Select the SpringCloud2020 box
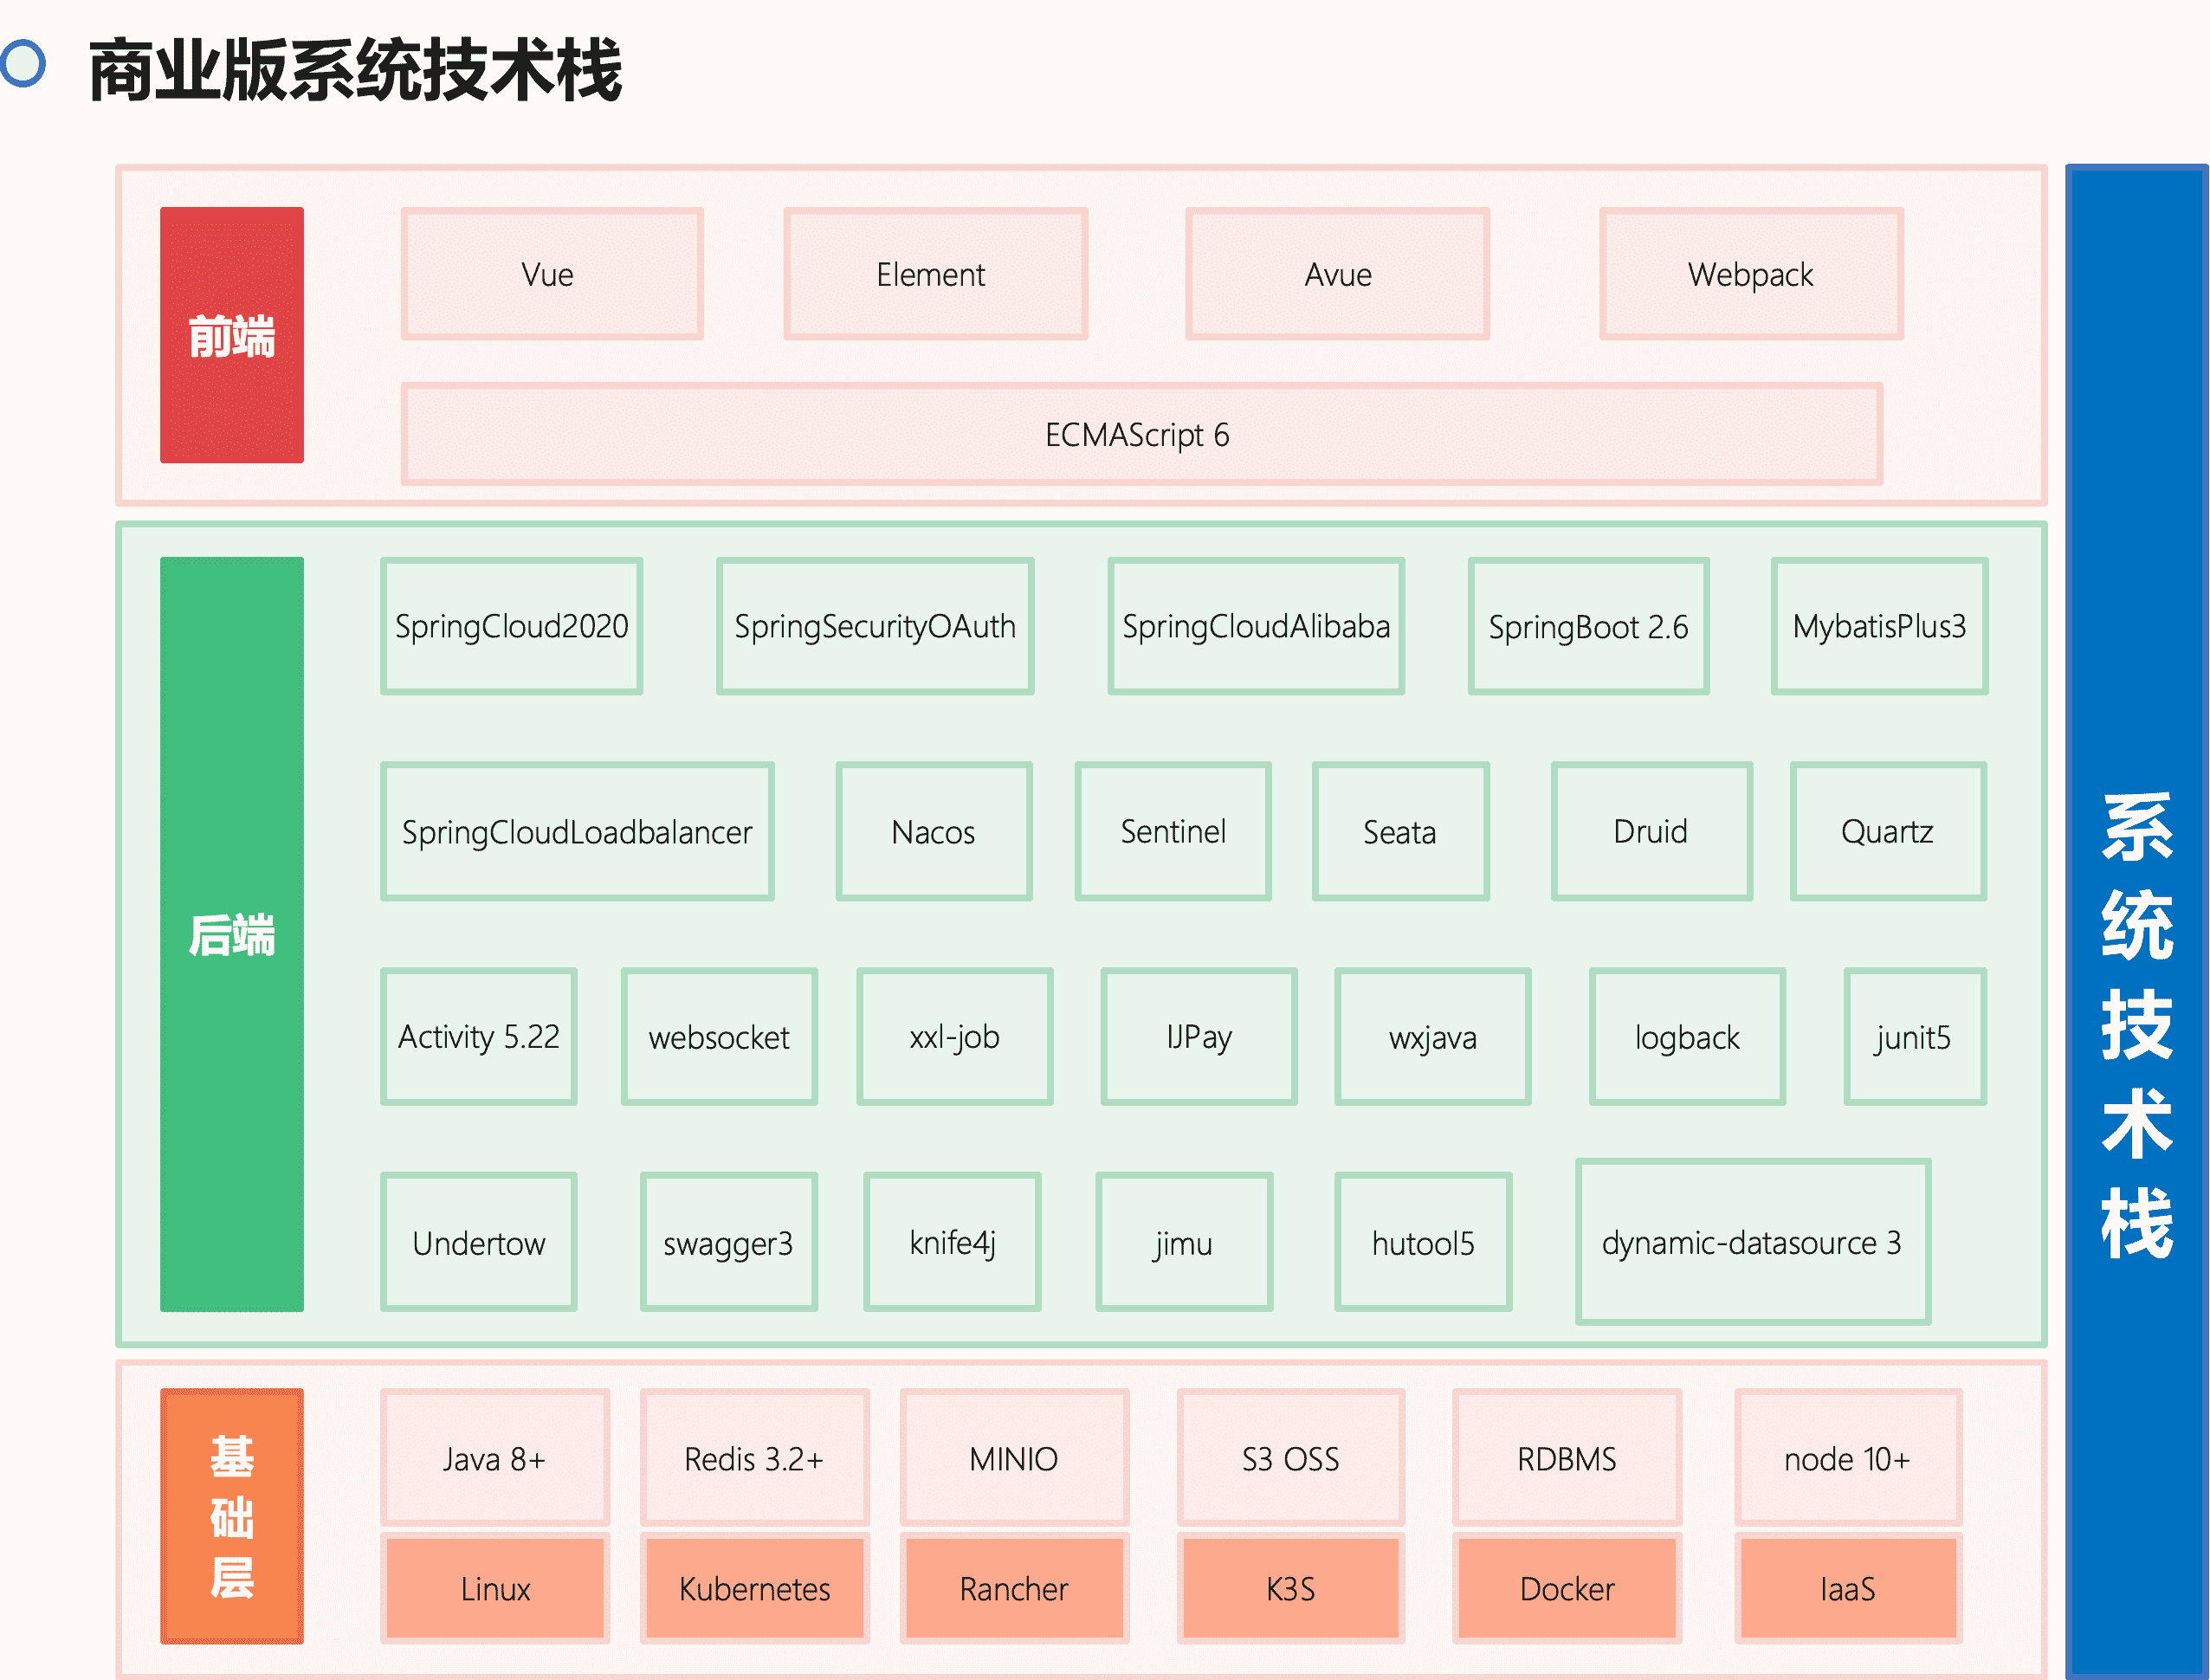The width and height of the screenshot is (2210, 1680). pos(511,626)
